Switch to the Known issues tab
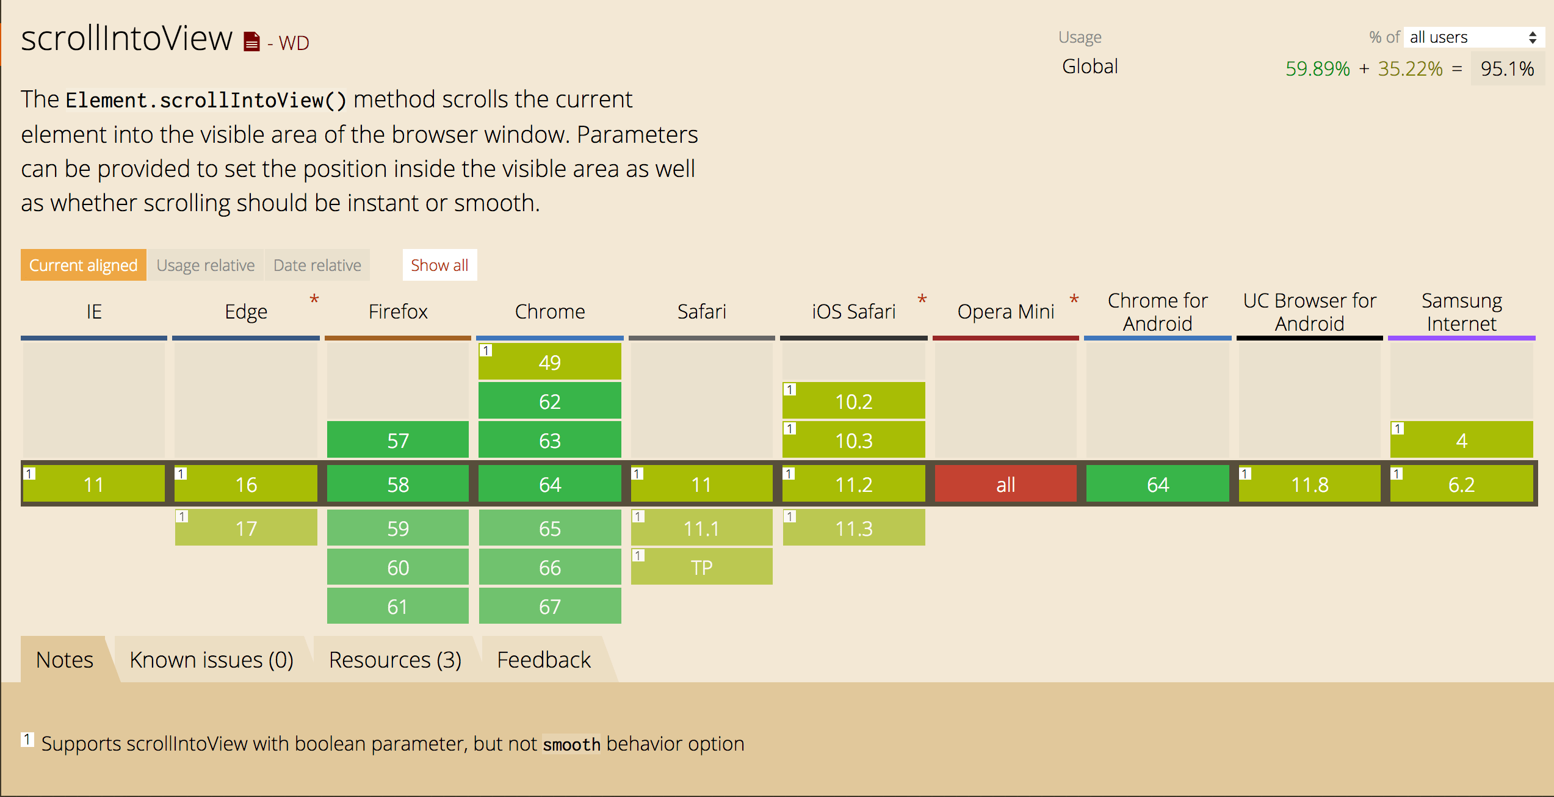Screen dimensions: 1554x797 tap(211, 659)
